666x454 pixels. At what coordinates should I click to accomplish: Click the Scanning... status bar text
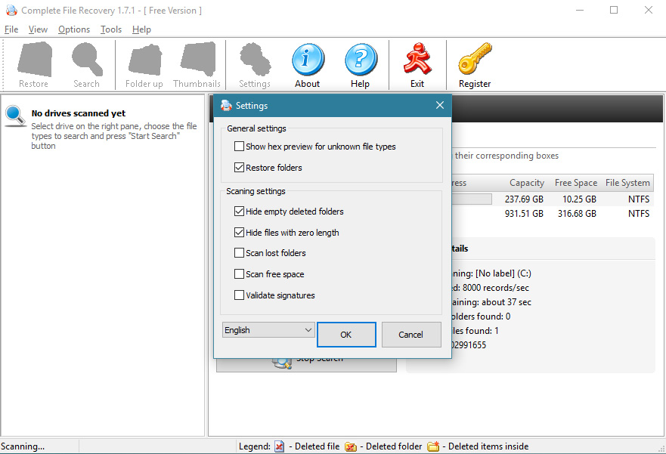(23, 446)
